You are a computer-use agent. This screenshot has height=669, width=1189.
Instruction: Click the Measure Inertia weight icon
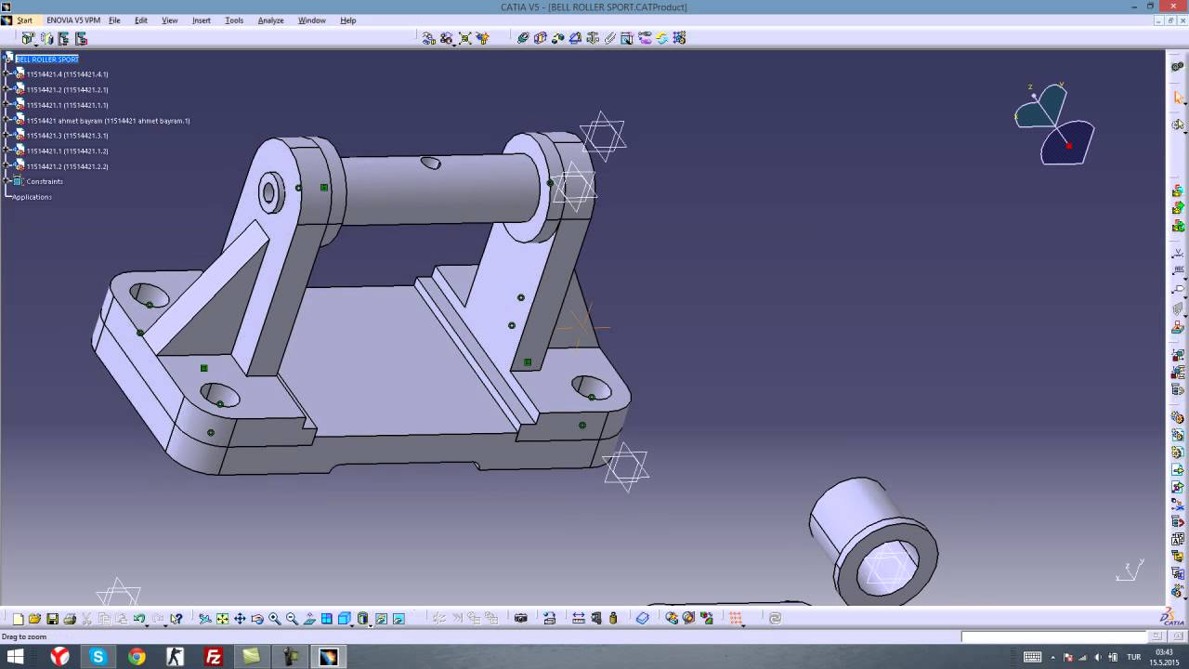(613, 618)
